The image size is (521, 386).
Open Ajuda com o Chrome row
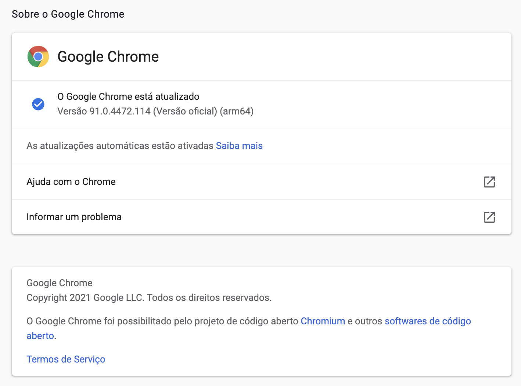pyautogui.click(x=262, y=182)
